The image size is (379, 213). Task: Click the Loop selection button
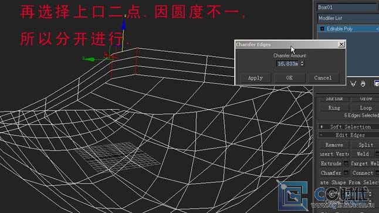click(x=366, y=108)
